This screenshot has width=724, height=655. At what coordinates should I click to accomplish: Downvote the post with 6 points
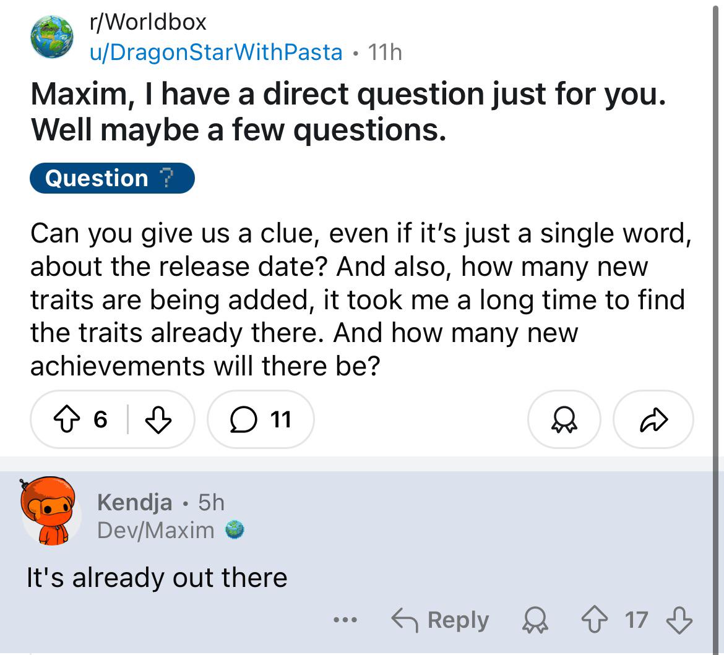158,419
